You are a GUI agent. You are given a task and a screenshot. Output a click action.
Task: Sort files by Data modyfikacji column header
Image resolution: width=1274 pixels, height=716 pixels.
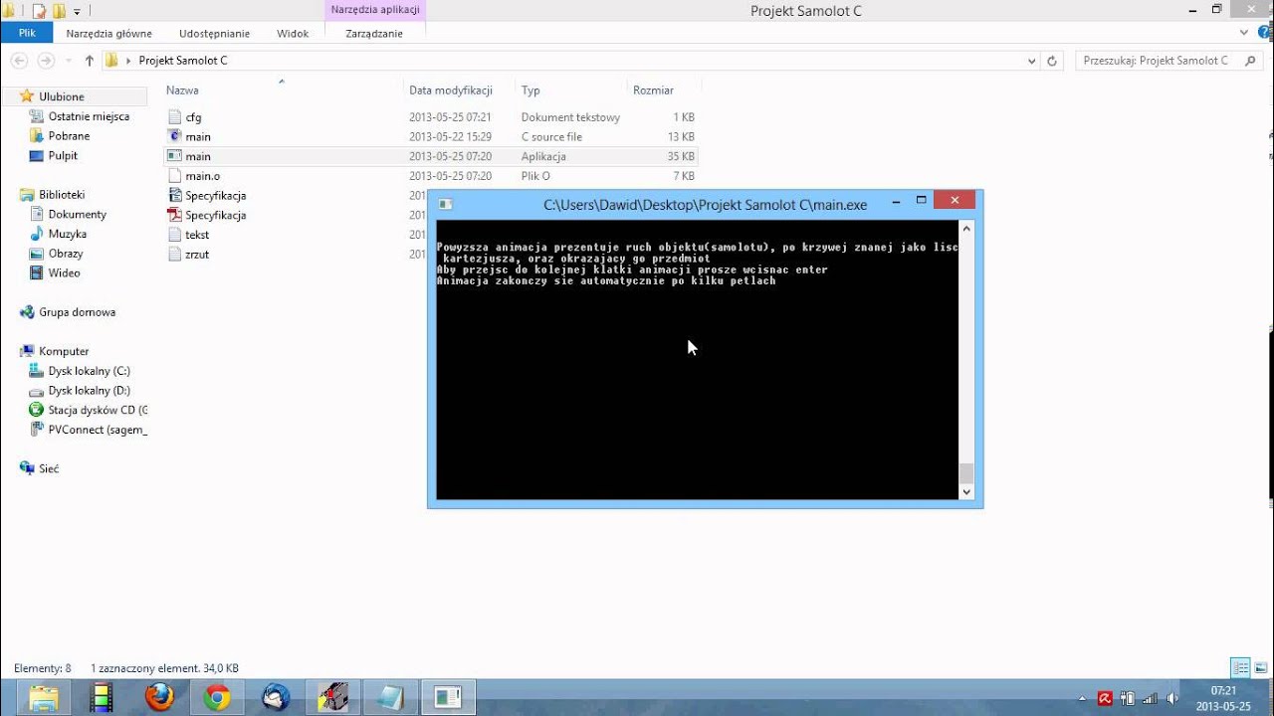coord(451,90)
